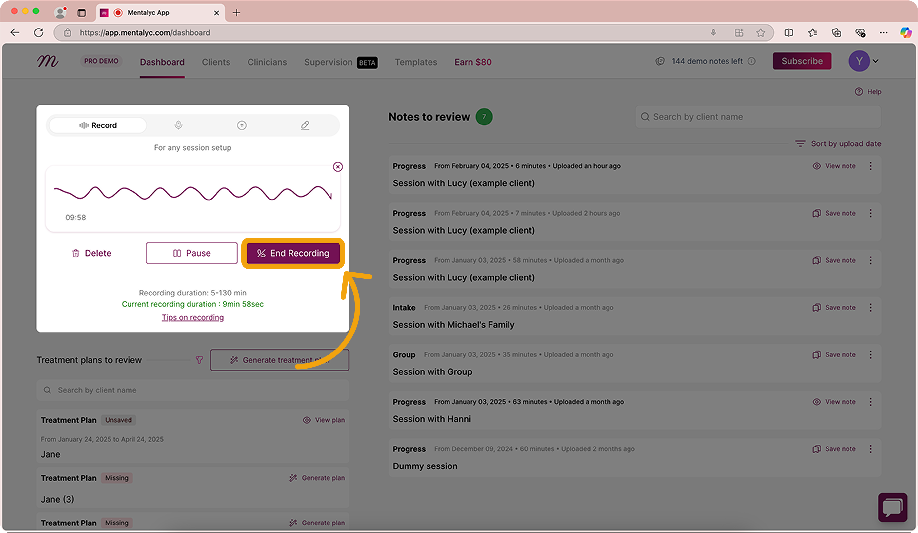Open Session with Michael's Family title
Image resolution: width=918 pixels, height=533 pixels.
(x=453, y=325)
